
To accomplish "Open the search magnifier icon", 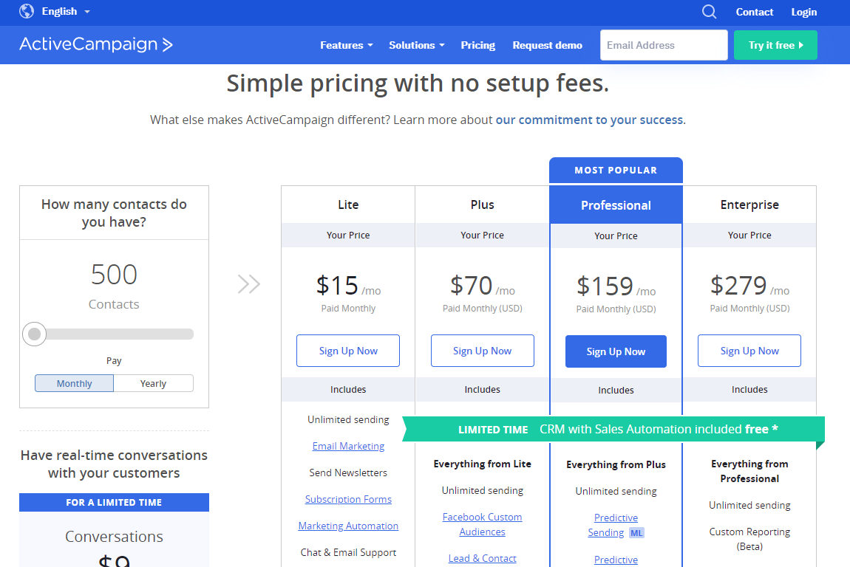I will (709, 11).
